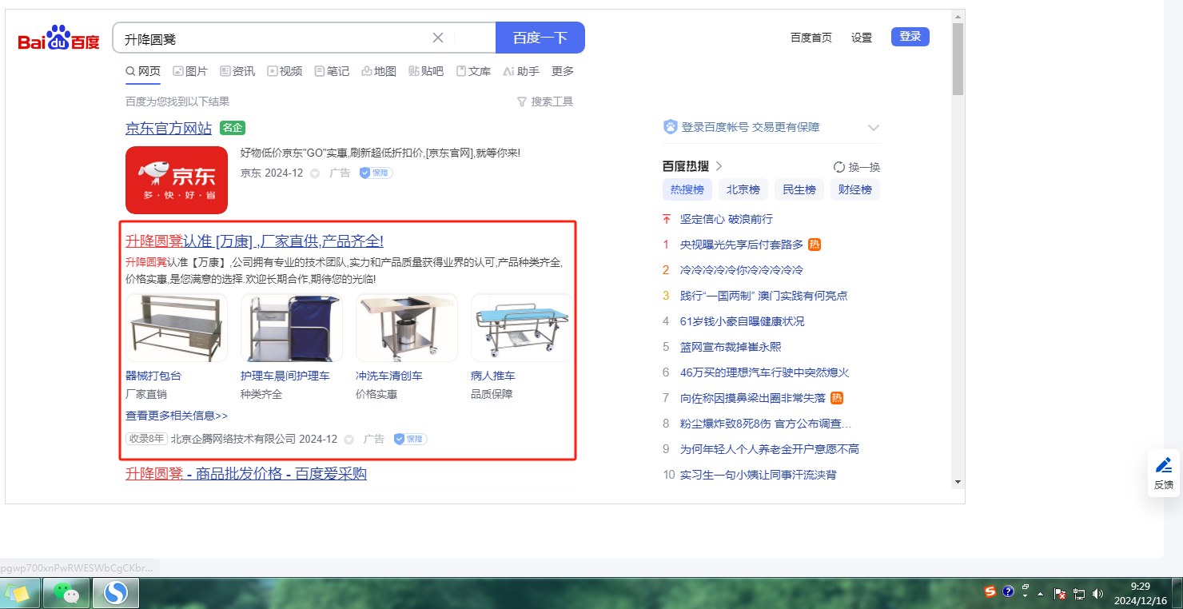The height and width of the screenshot is (609, 1183).
Task: Refresh hot searches with 换一换
Action: pos(857,167)
